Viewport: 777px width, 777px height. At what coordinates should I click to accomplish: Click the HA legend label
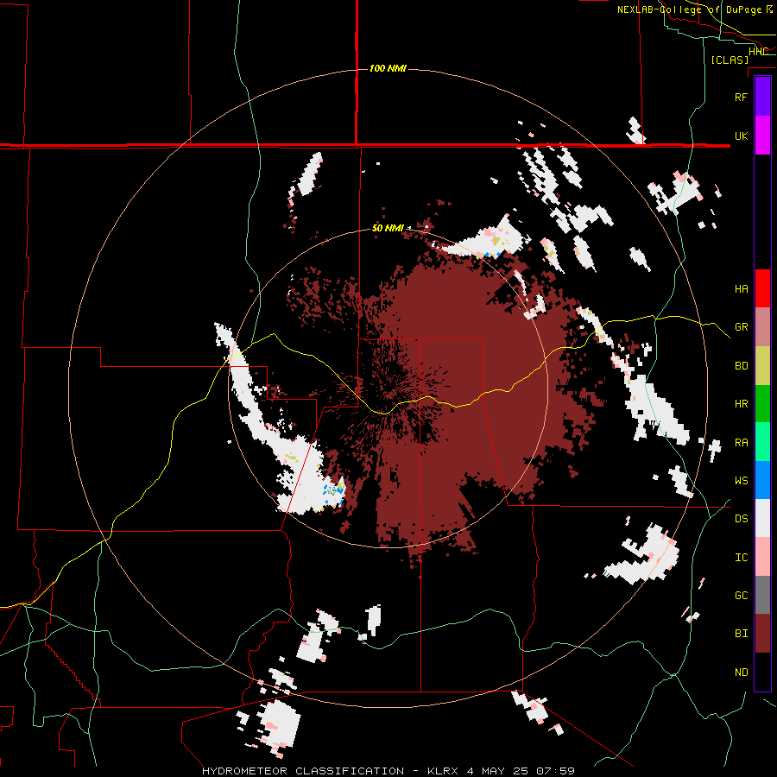point(741,288)
